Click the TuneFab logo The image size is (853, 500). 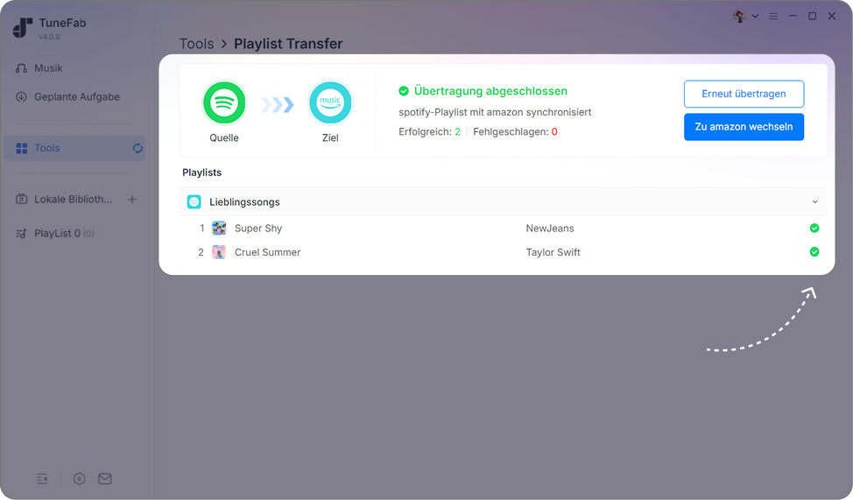pyautogui.click(x=23, y=28)
